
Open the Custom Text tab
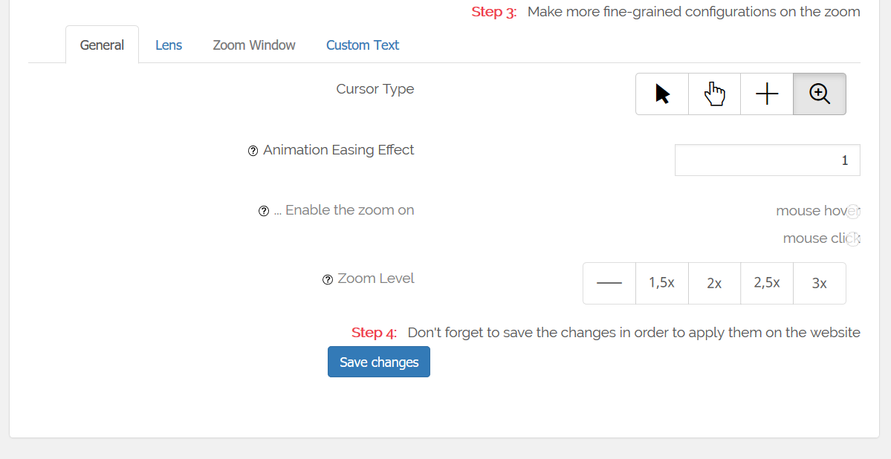[x=363, y=45]
